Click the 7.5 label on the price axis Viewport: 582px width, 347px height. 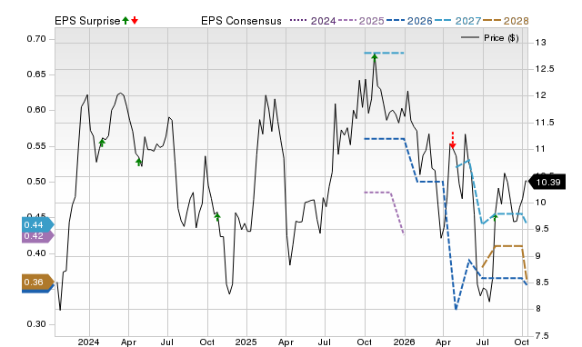pyautogui.click(x=543, y=336)
